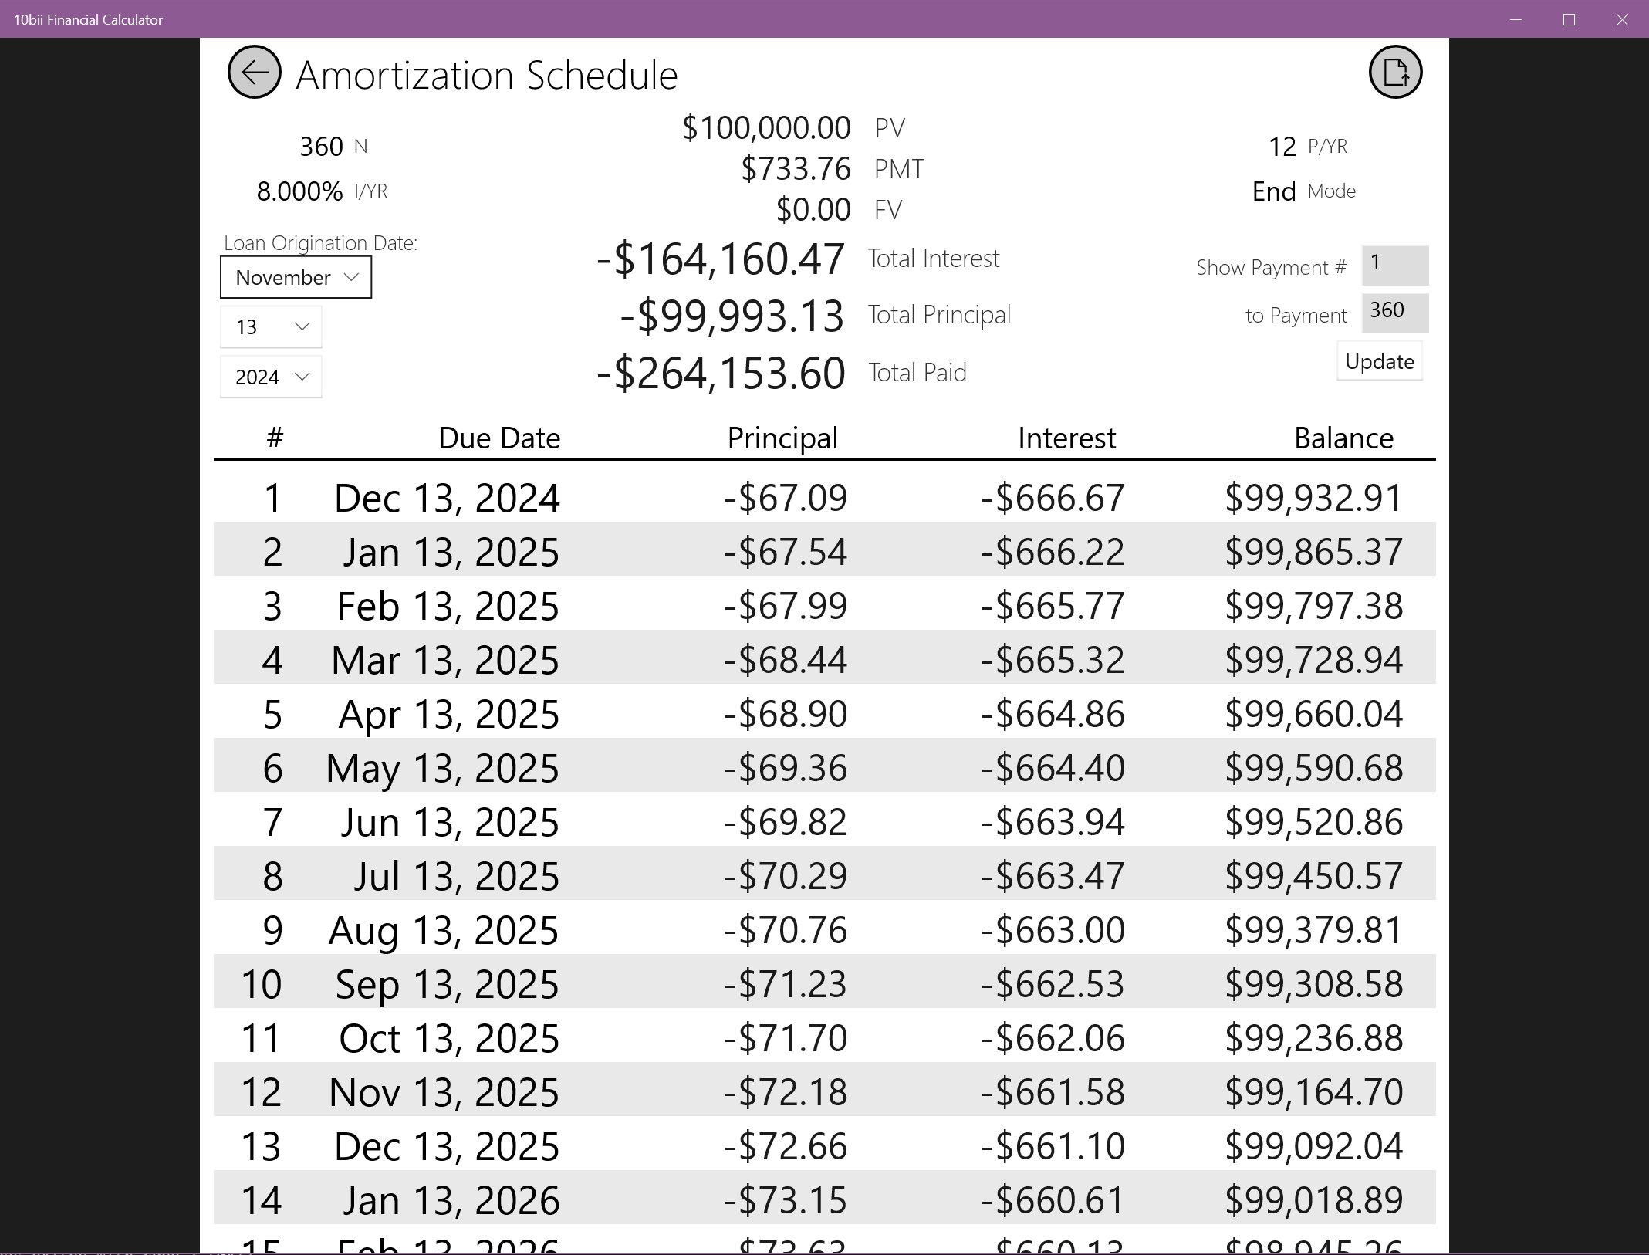This screenshot has height=1255, width=1649.
Task: Click the Amortization Schedule title
Action: [486, 73]
